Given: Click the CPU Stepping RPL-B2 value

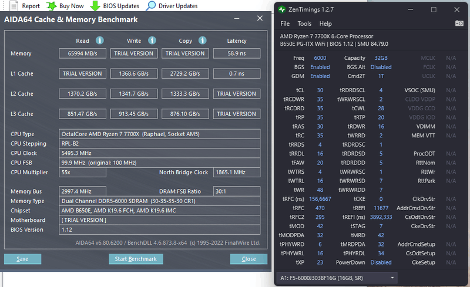Looking at the screenshot, I should 159,143.
